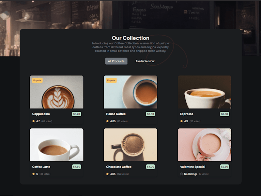Image resolution: width=261 pixels, height=196 pixels.
Task: Click the Espresso product title
Action: 187,114
